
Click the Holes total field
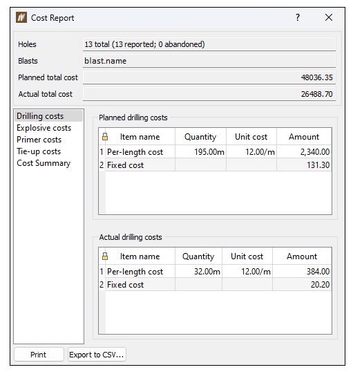[209, 44]
